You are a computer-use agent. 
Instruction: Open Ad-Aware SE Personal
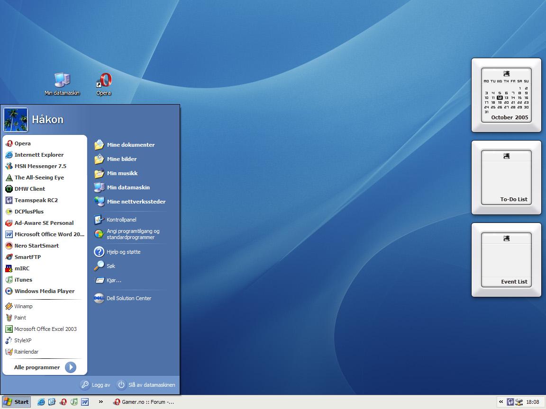click(x=45, y=223)
